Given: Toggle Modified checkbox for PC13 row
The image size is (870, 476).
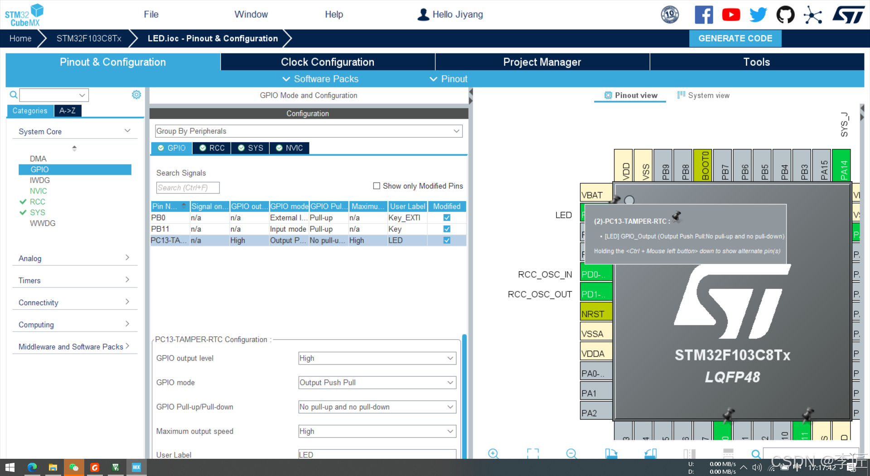Looking at the screenshot, I should [447, 240].
